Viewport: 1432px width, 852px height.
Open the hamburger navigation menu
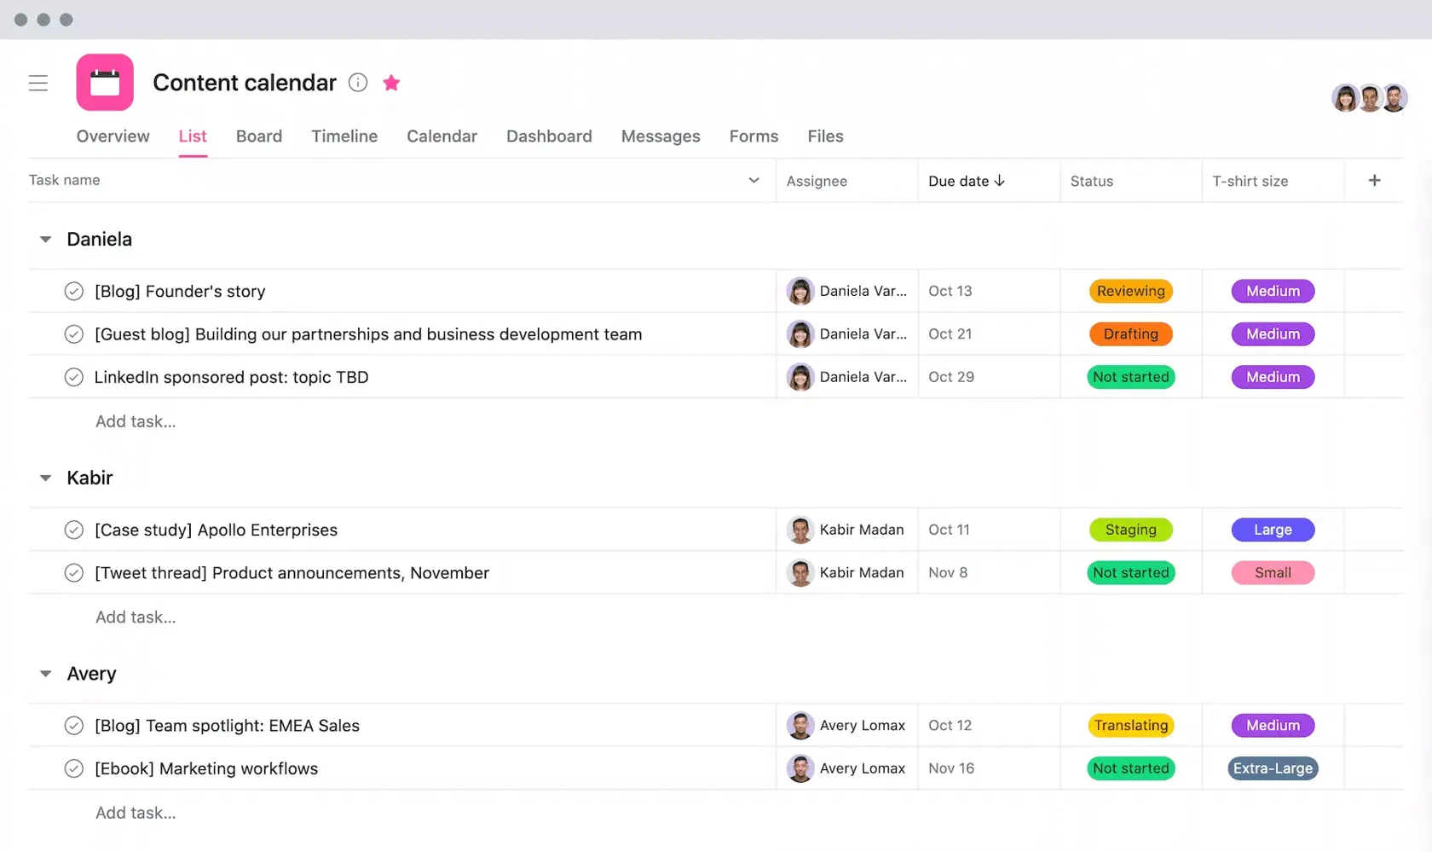tap(38, 83)
